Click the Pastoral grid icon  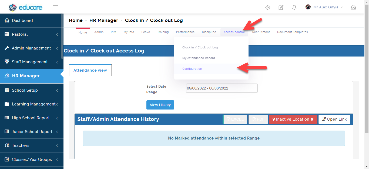[7, 34]
